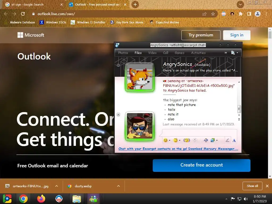The image size is (272, 204).
Task: Switch to text typing mode with the A icon
Action: coord(234,140)
